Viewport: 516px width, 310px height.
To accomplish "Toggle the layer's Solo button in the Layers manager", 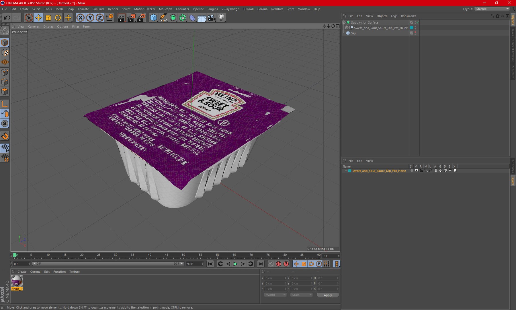I will click(412, 170).
